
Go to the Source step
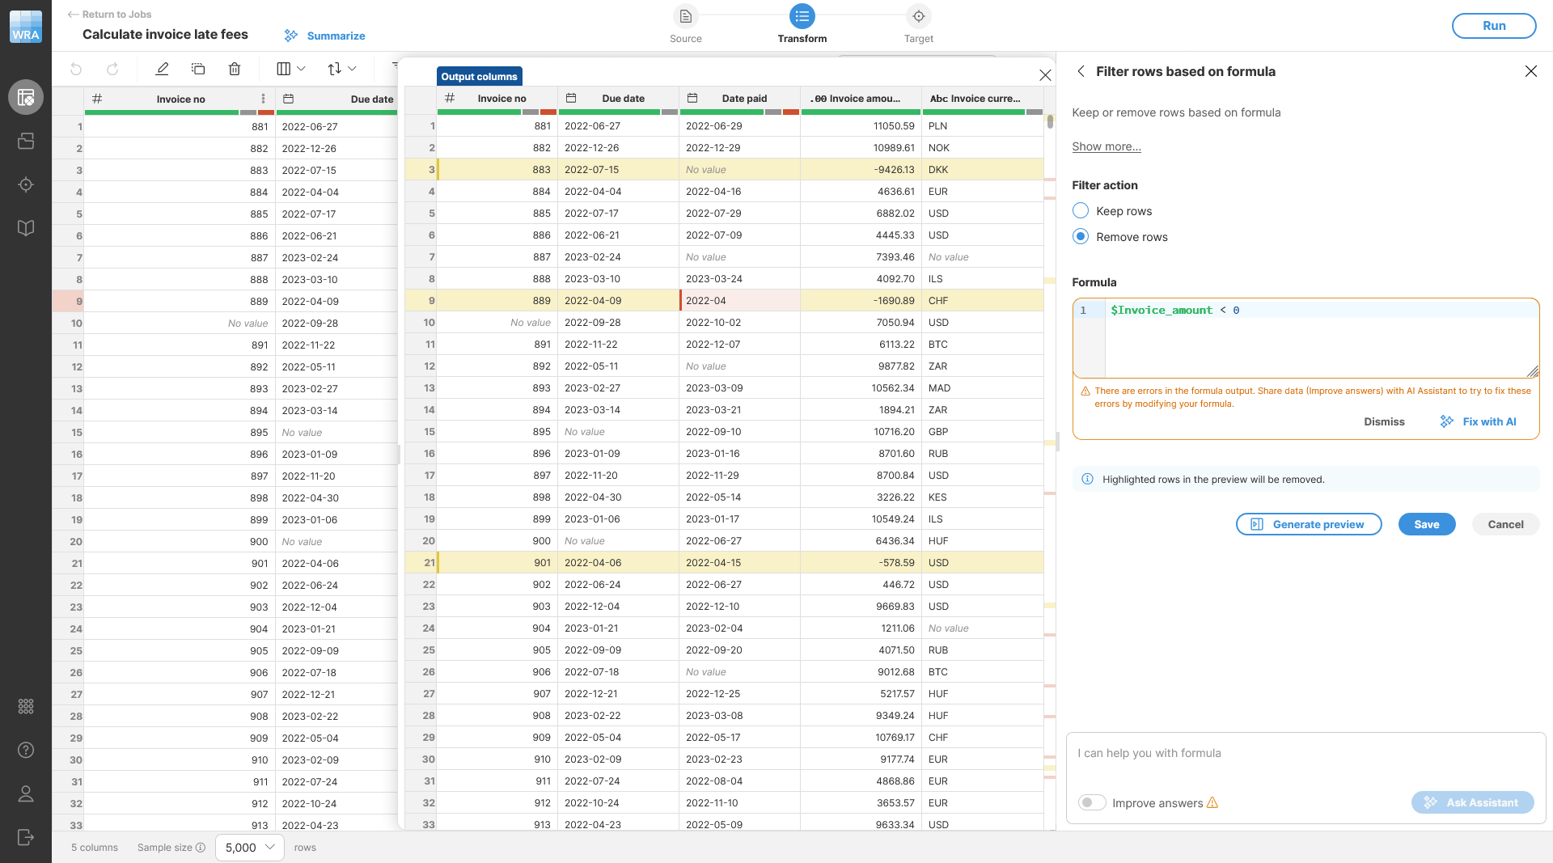tap(686, 24)
